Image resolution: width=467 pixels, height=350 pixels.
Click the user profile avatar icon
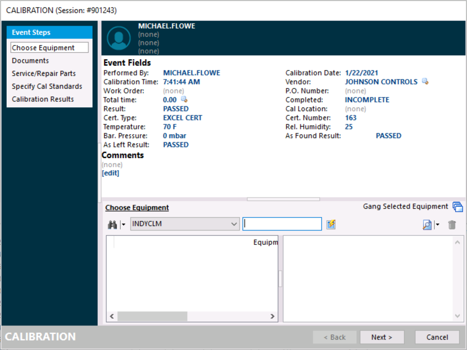coord(118,38)
